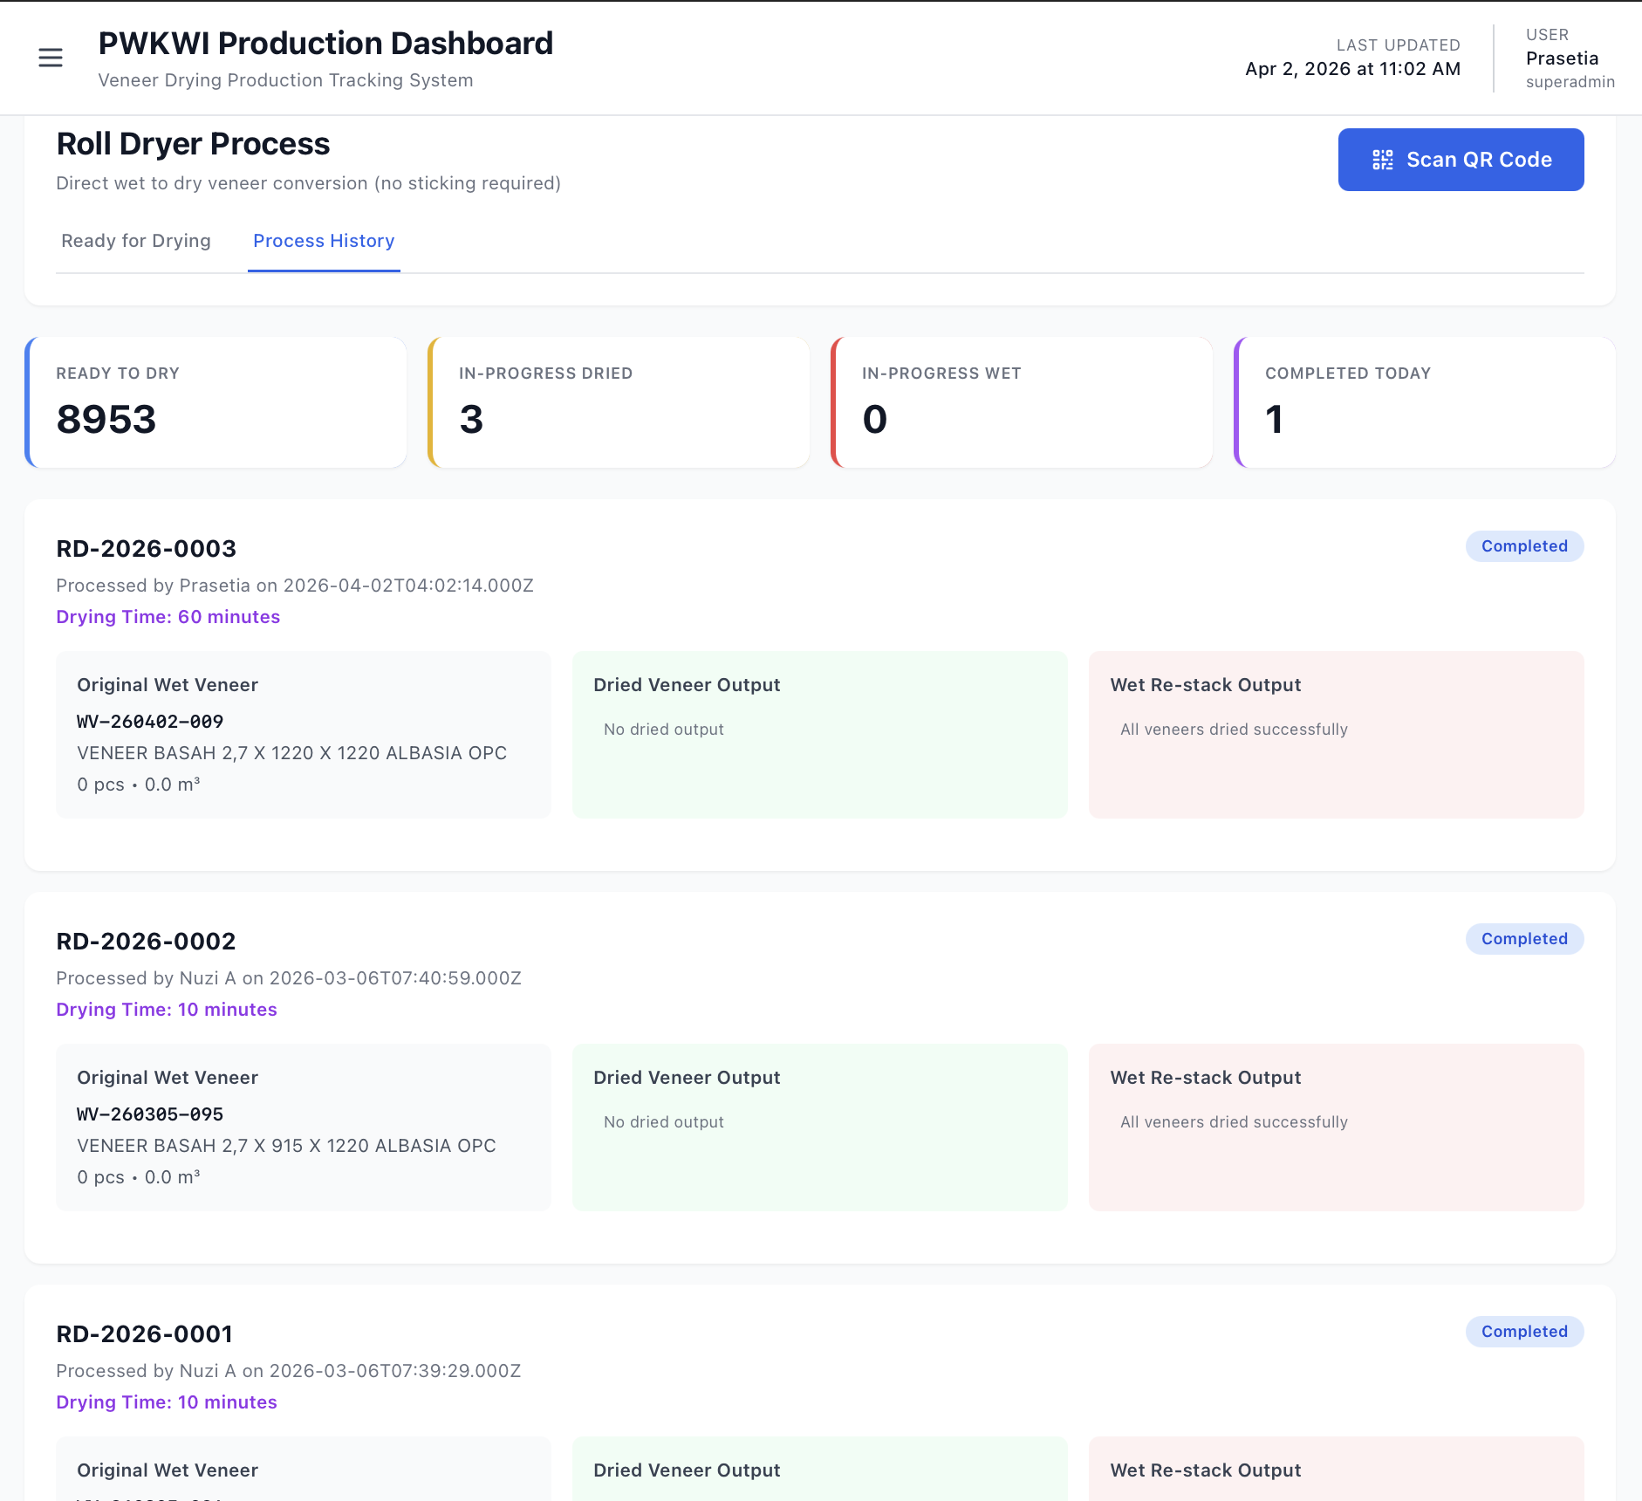Click Dried Veneer Output panel of RD-2026-0003
Screen dimensions: 1642x1501
pyautogui.click(x=819, y=734)
